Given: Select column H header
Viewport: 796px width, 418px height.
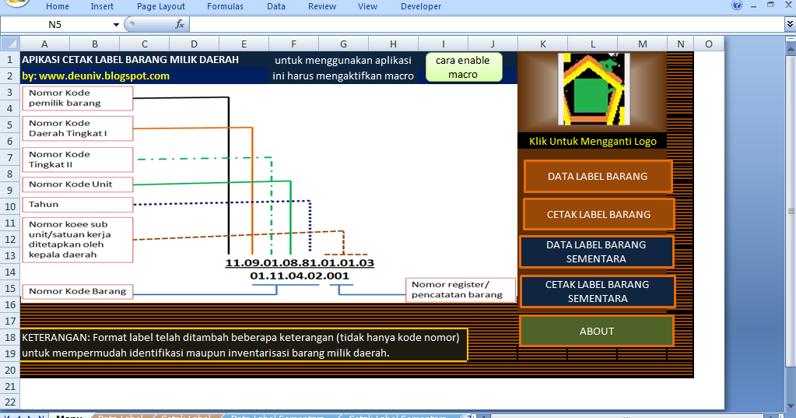Looking at the screenshot, I should (393, 44).
